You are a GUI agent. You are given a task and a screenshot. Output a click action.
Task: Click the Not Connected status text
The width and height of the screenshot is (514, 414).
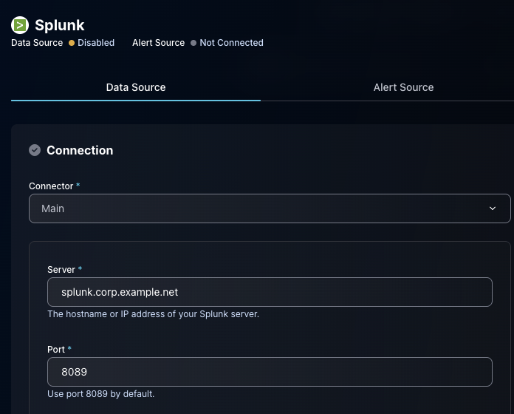(x=231, y=43)
